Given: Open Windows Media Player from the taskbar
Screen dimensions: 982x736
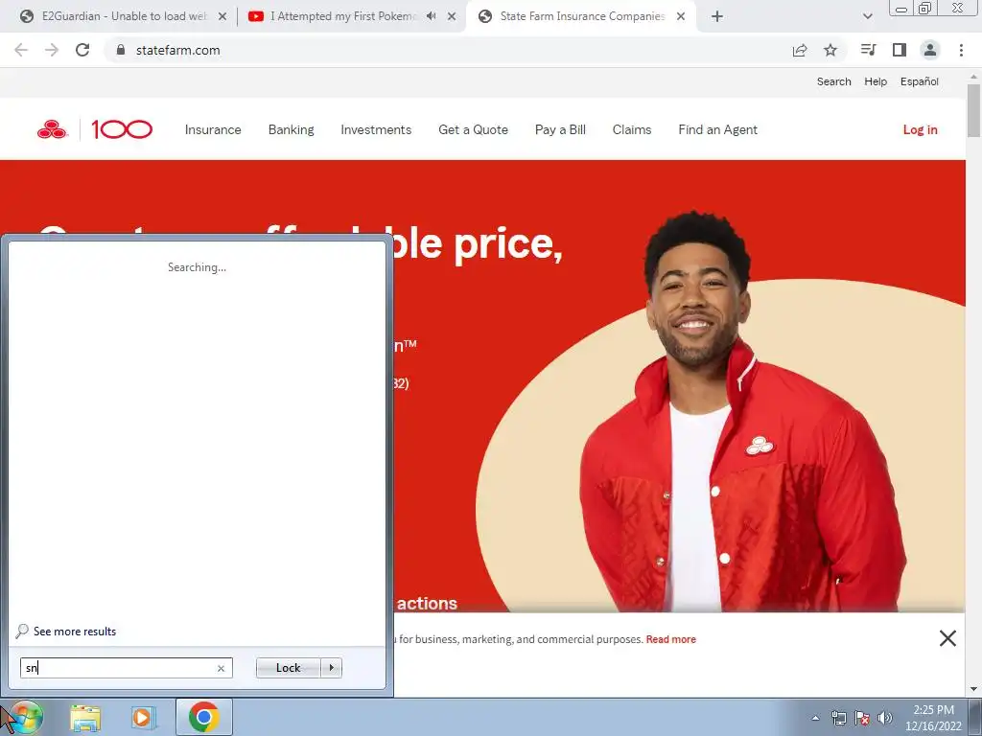Looking at the screenshot, I should 142,718.
